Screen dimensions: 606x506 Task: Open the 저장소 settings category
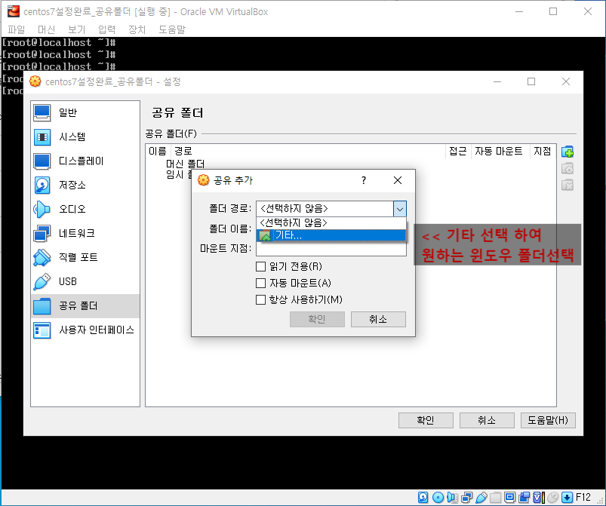coord(85,185)
